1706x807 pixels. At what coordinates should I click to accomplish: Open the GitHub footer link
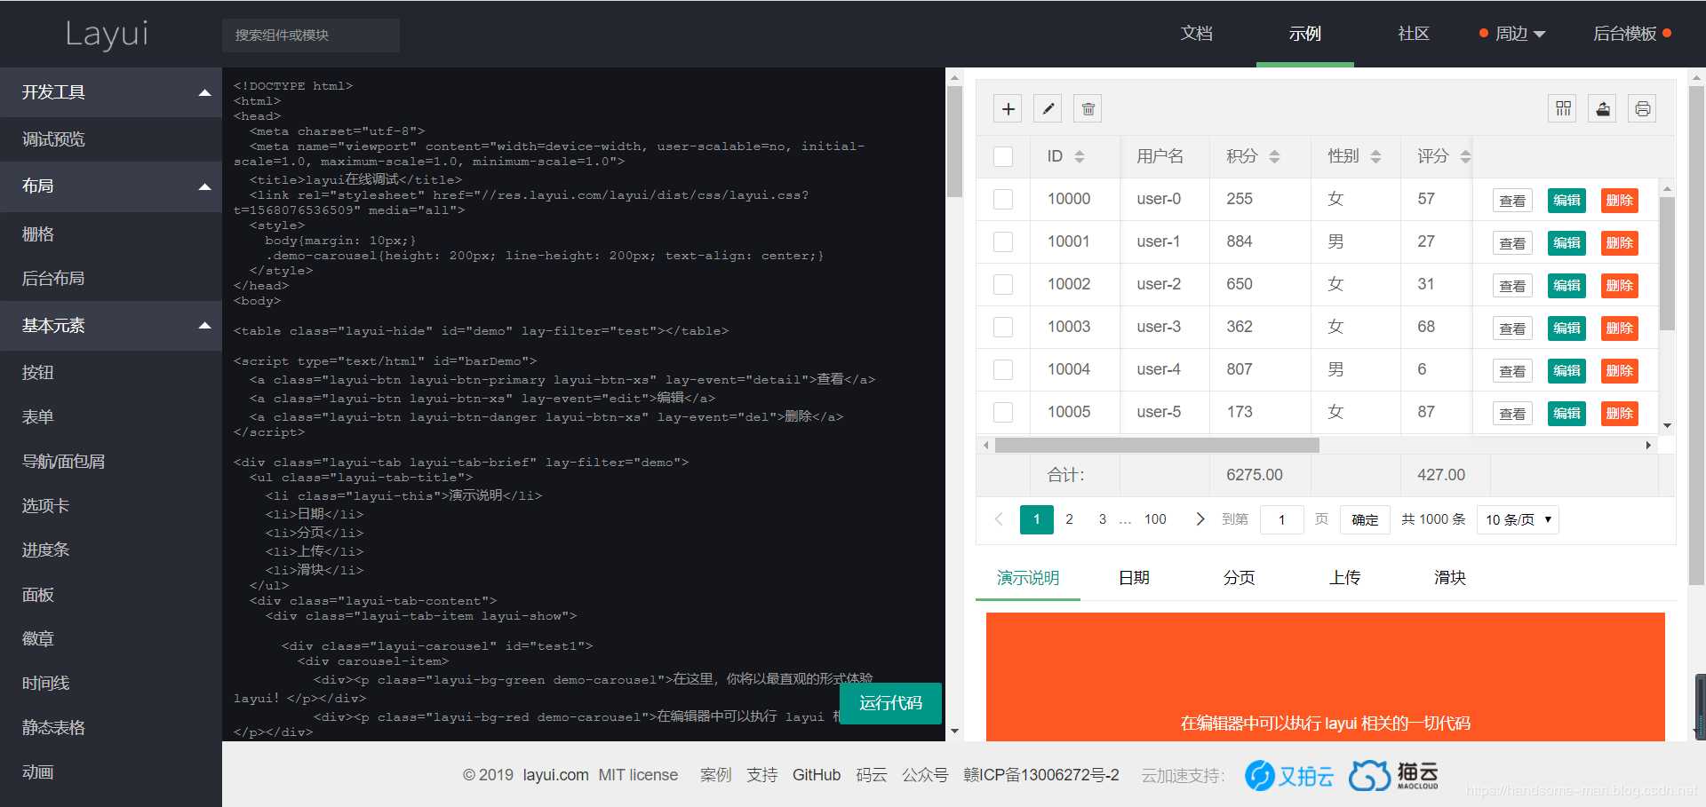click(816, 775)
